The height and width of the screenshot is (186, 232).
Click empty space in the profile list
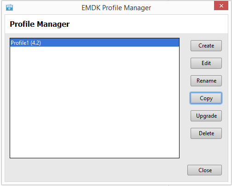tap(94, 102)
